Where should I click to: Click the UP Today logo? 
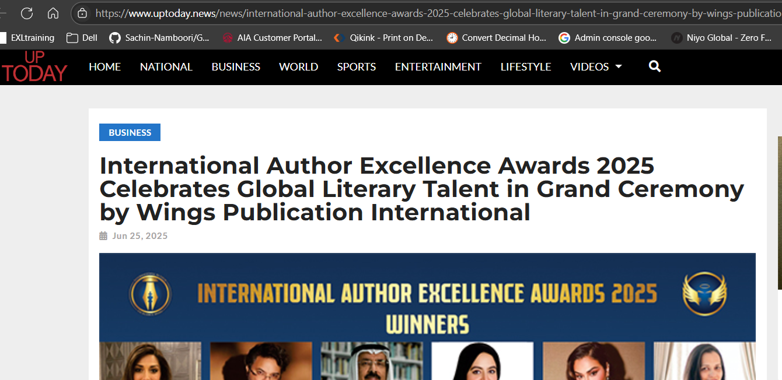[34, 66]
